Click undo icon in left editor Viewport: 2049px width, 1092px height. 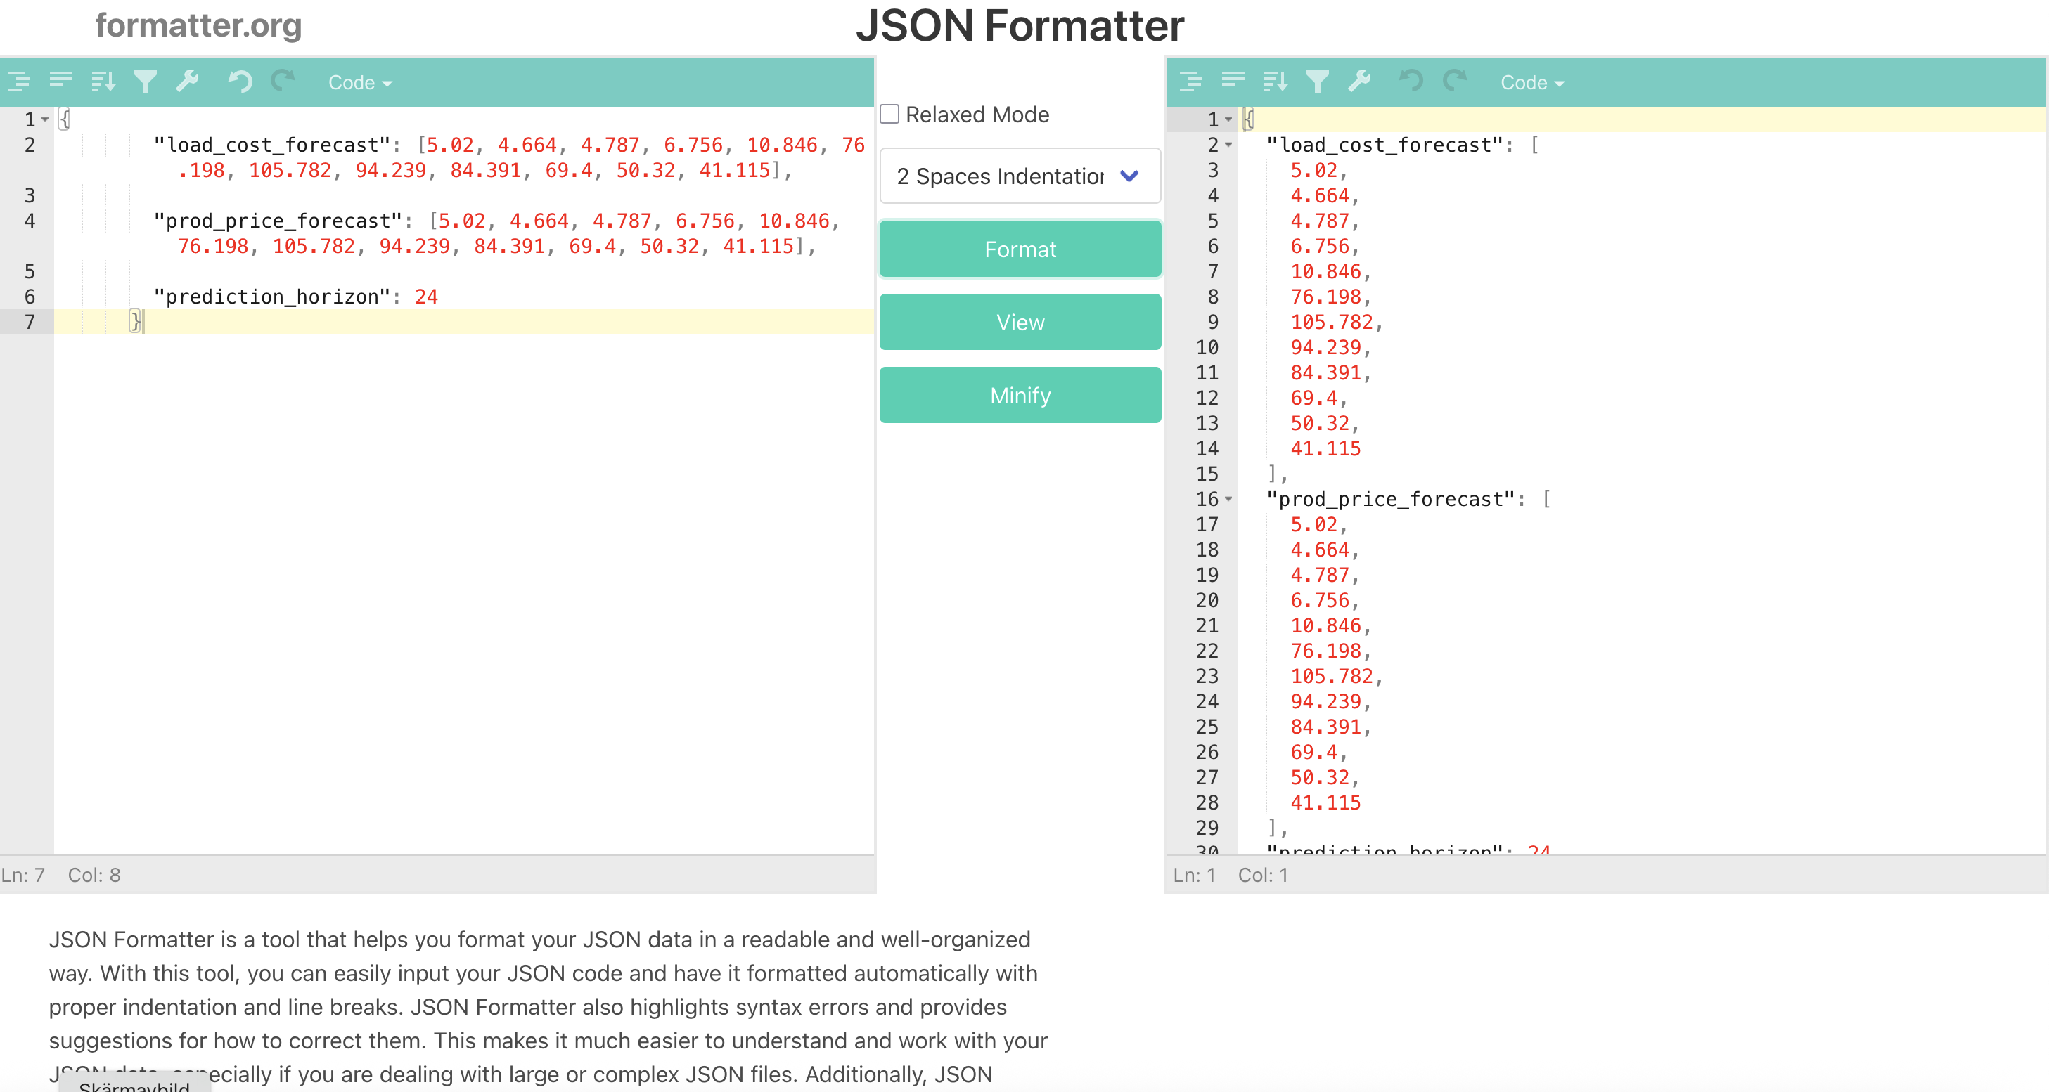(239, 81)
